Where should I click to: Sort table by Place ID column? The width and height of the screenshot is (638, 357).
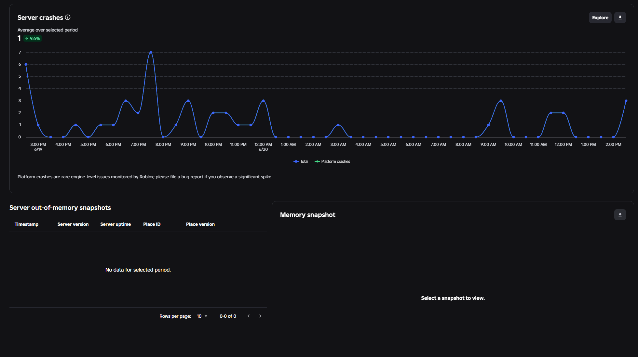coord(152,224)
